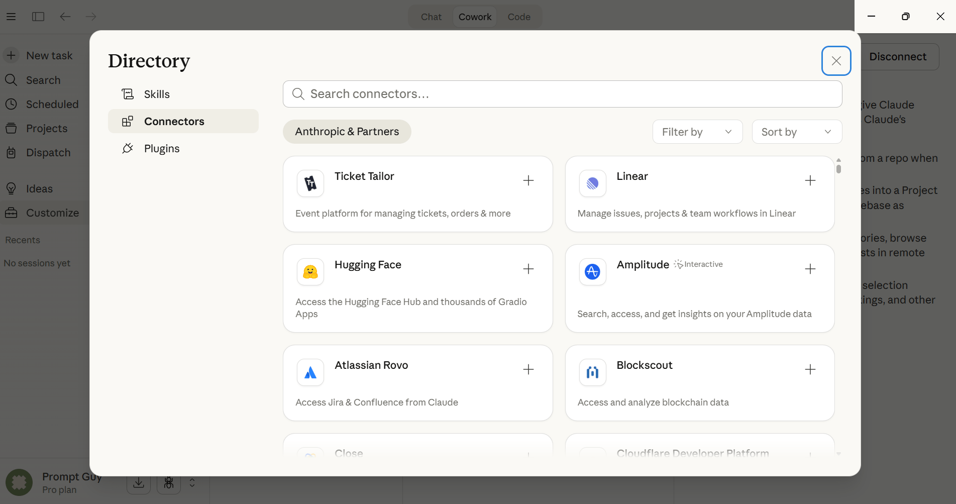Open Search in the left sidebar

[45, 80]
